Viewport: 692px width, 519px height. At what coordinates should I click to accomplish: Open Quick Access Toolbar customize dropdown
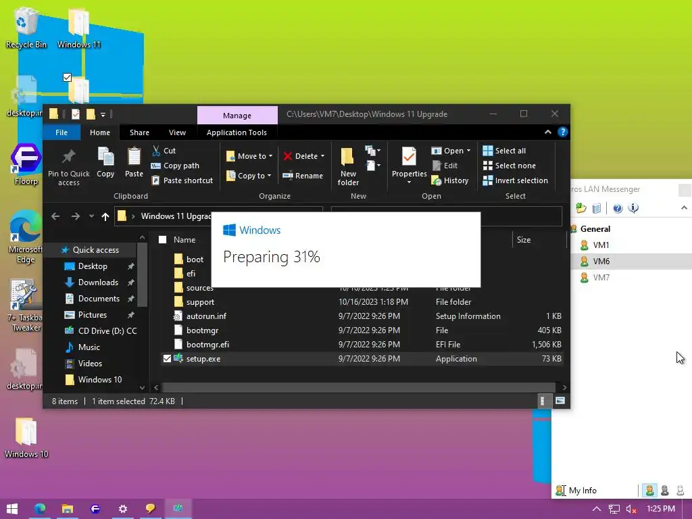pos(103,114)
